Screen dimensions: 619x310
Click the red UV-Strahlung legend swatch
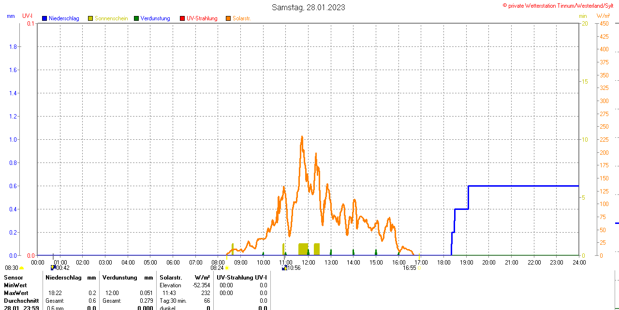coord(182,18)
